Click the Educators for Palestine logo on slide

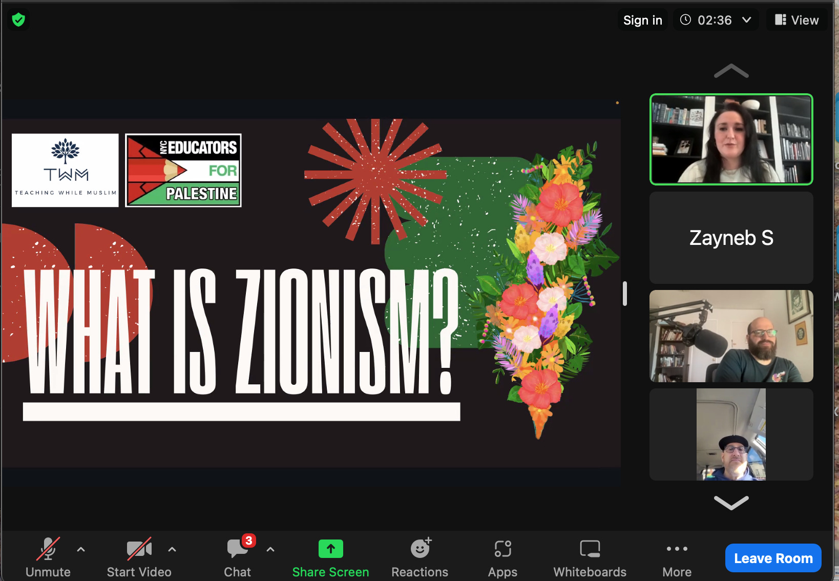(x=183, y=170)
